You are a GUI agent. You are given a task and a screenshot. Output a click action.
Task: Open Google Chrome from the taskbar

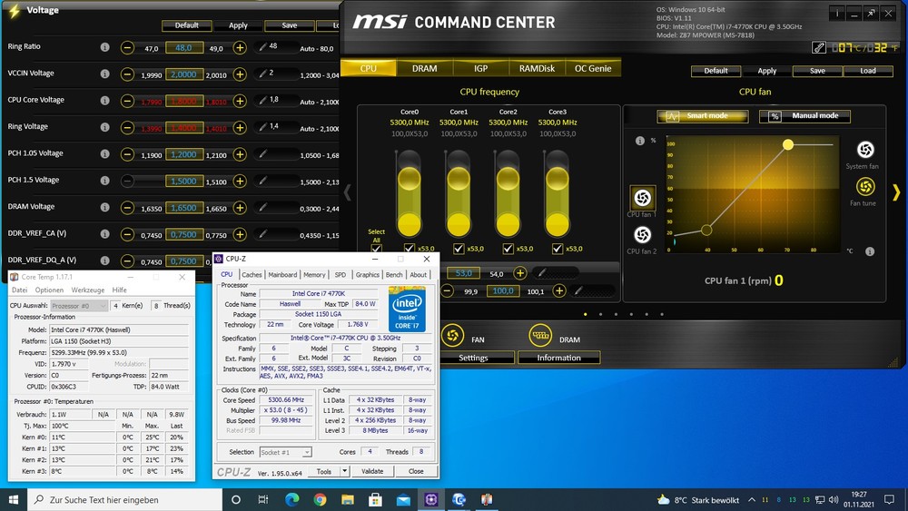(x=320, y=499)
